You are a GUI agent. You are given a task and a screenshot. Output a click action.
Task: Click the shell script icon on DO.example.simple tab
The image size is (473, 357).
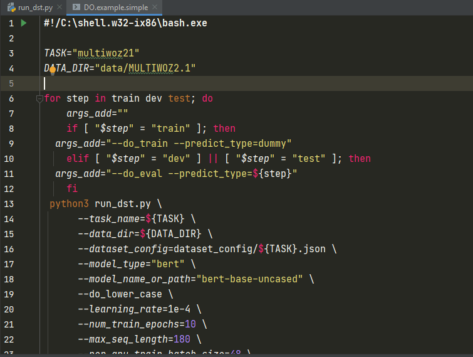click(x=76, y=8)
